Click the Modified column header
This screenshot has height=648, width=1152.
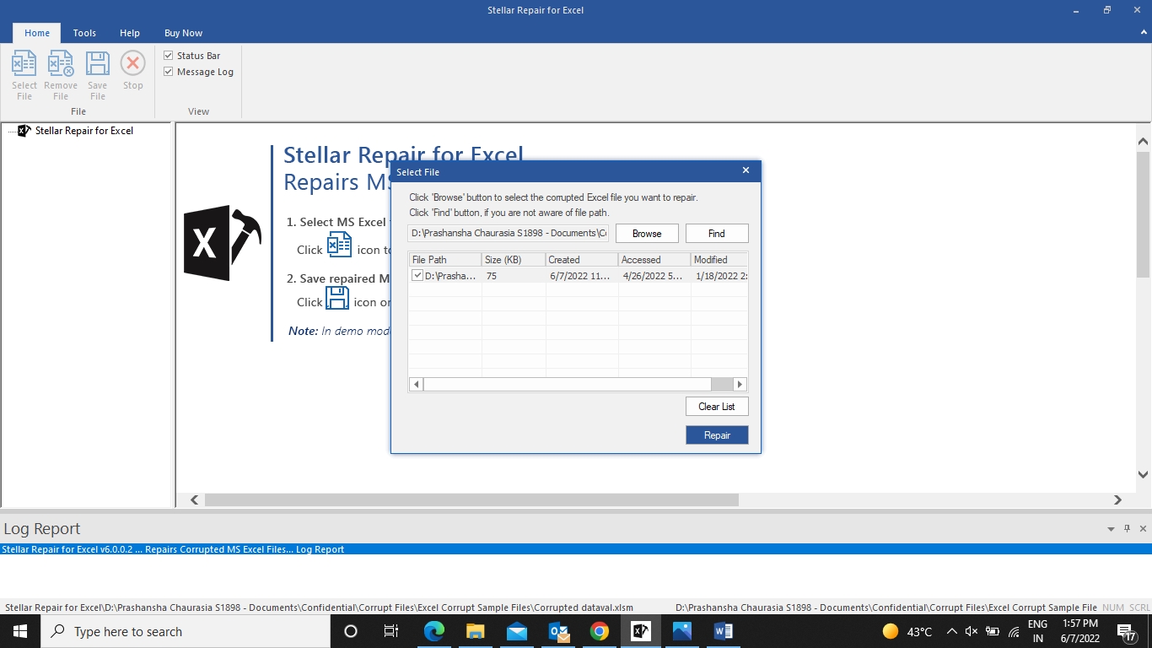click(719, 259)
